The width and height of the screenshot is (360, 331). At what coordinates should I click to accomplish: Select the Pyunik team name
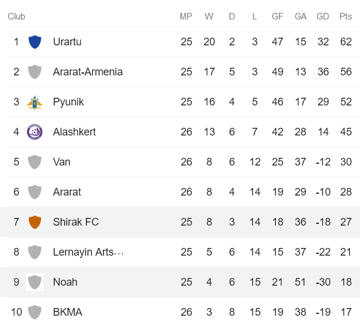[68, 102]
